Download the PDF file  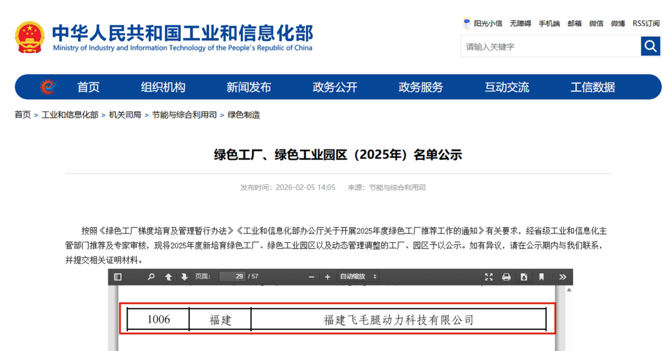coord(524,277)
